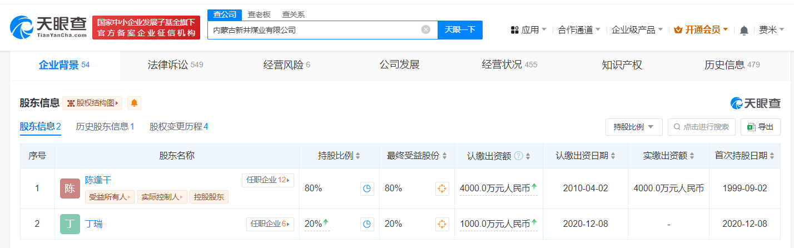Sort table by 持股比例 column
This screenshot has height=248, width=794.
[358, 156]
